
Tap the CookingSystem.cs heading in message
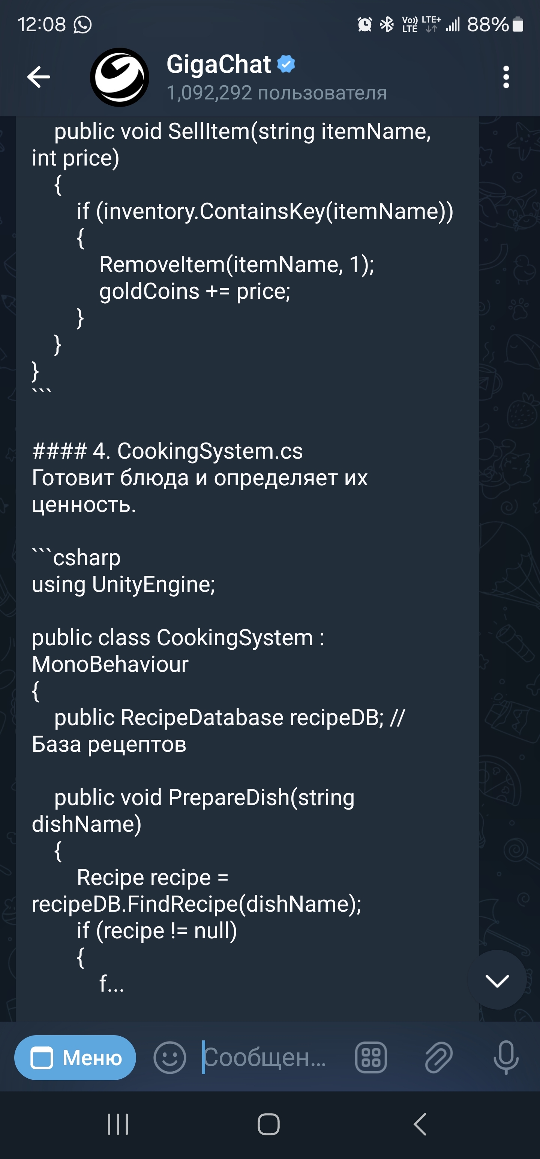coord(168,451)
